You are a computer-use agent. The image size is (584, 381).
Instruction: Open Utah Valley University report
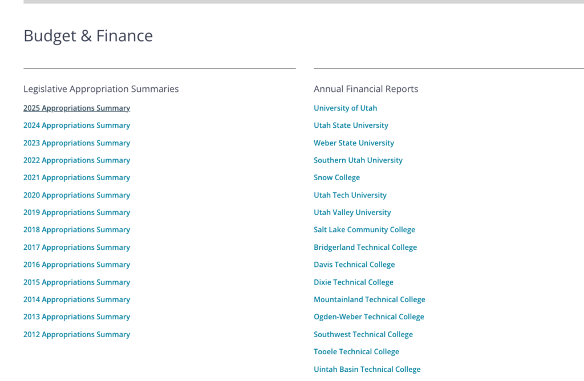pyautogui.click(x=352, y=212)
